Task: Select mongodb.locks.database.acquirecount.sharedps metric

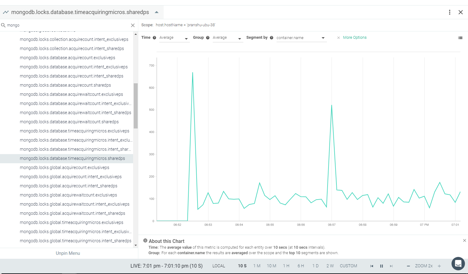Action: pyautogui.click(x=65, y=85)
